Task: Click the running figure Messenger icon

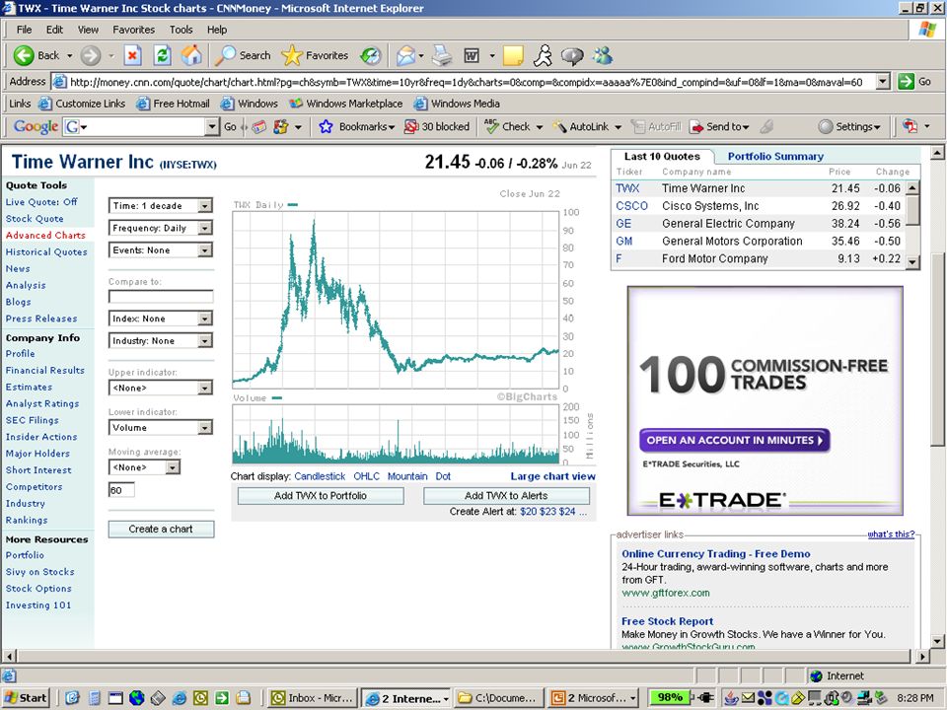Action: [543, 55]
